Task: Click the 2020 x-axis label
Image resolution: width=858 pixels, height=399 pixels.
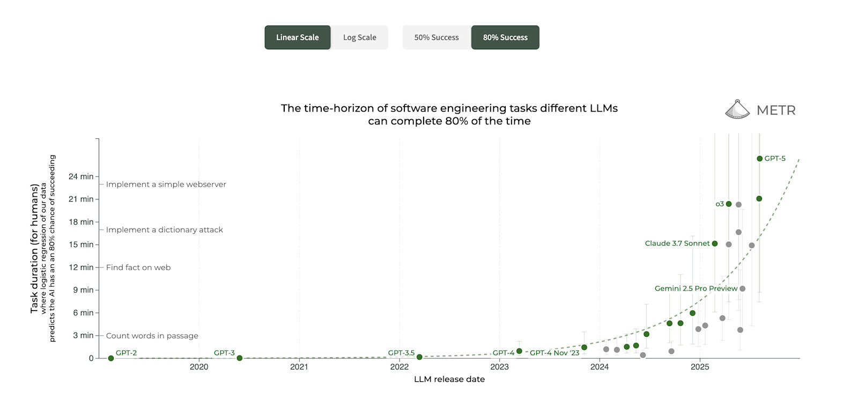Action: tap(199, 367)
